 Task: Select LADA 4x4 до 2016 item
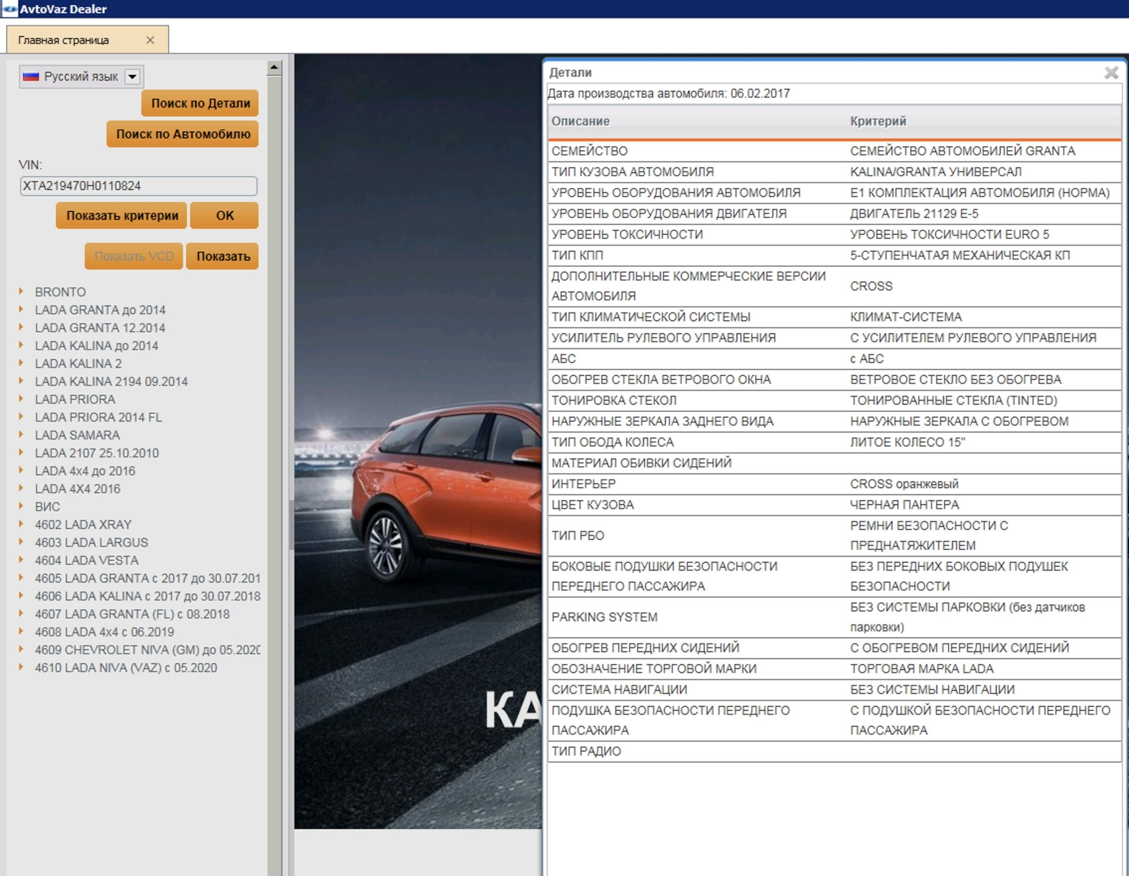point(85,471)
